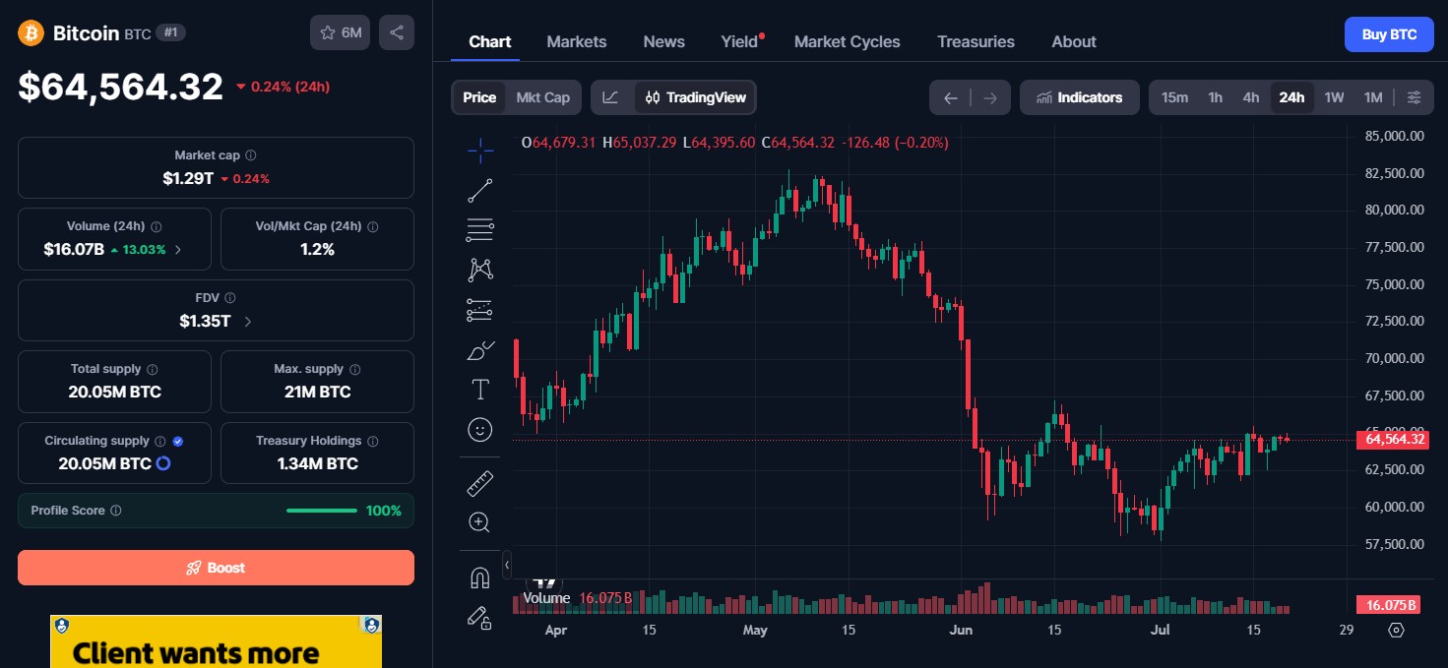Show Circulating supply info icon
The image size is (1448, 668).
point(159,442)
